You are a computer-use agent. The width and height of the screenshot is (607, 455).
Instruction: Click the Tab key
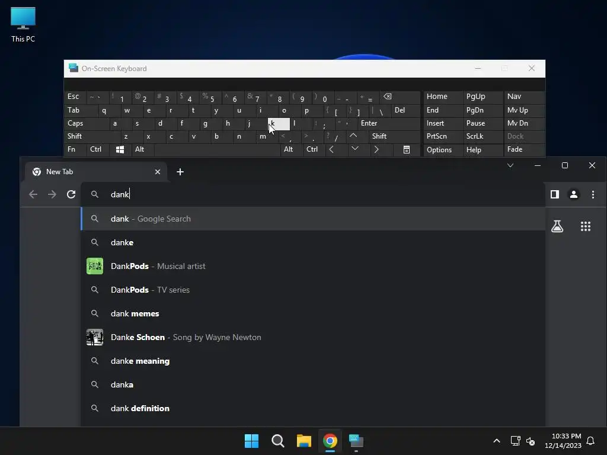[x=81, y=110]
